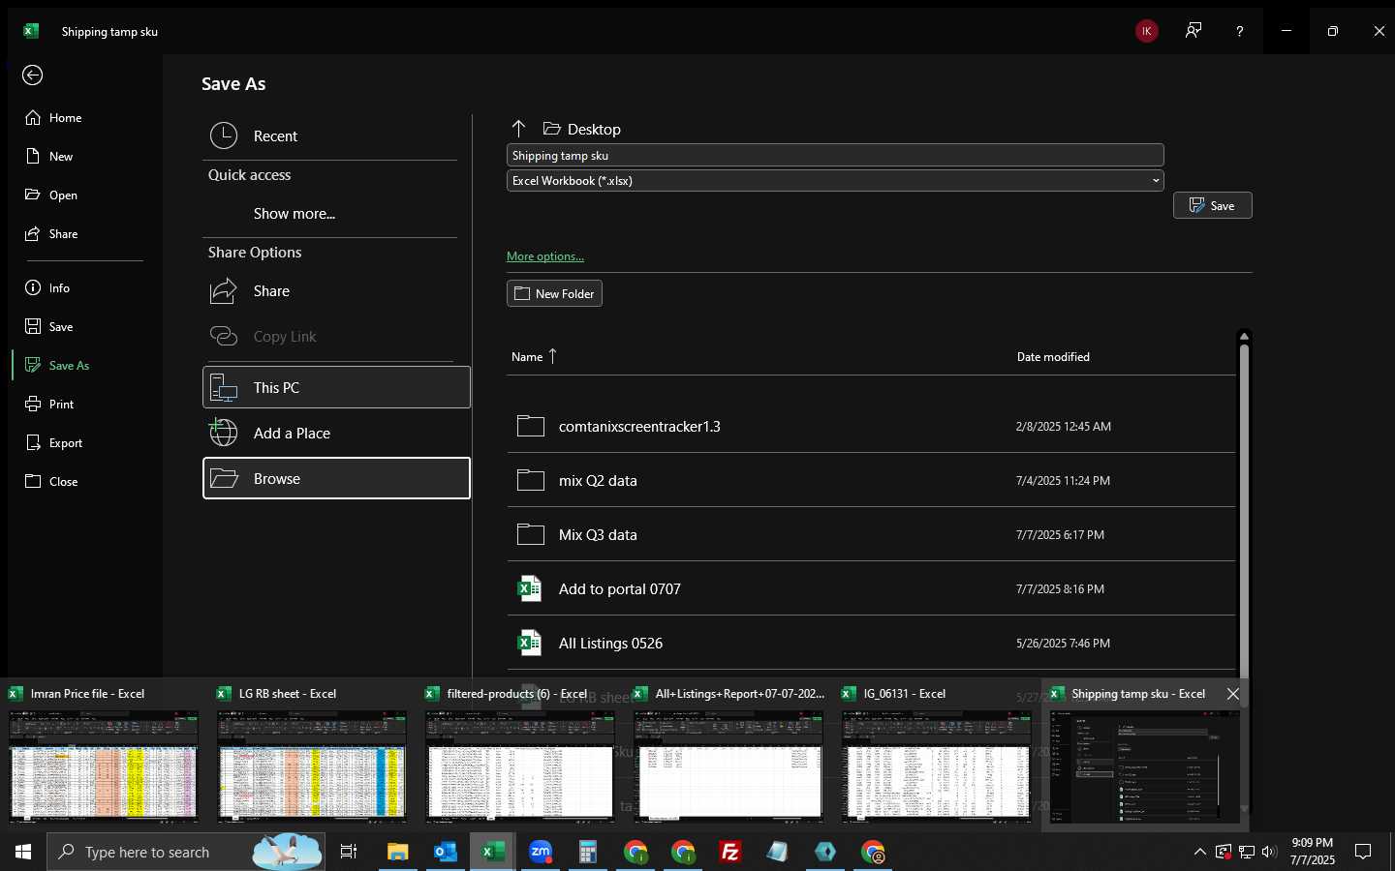Open More options... link
Viewport: 1395px width, 871px height.
pos(545,256)
